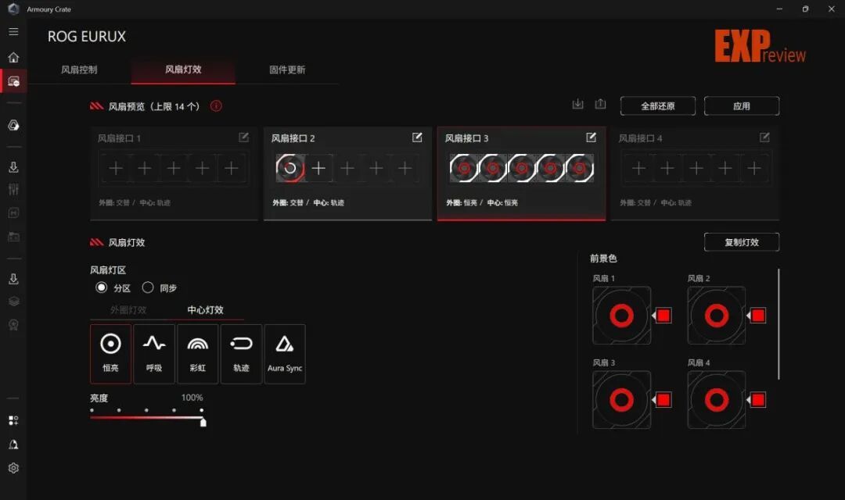Select the first fan in 风扇接口 3
The height and width of the screenshot is (500, 845).
click(x=463, y=169)
